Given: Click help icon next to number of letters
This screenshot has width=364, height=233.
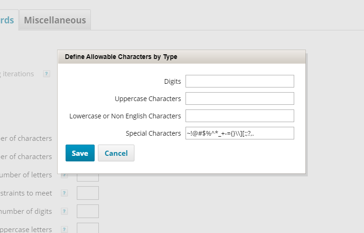Looking at the screenshot, I should point(64,175).
